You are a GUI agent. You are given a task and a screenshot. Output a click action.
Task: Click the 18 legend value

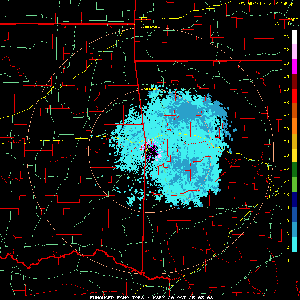(x=286, y=195)
